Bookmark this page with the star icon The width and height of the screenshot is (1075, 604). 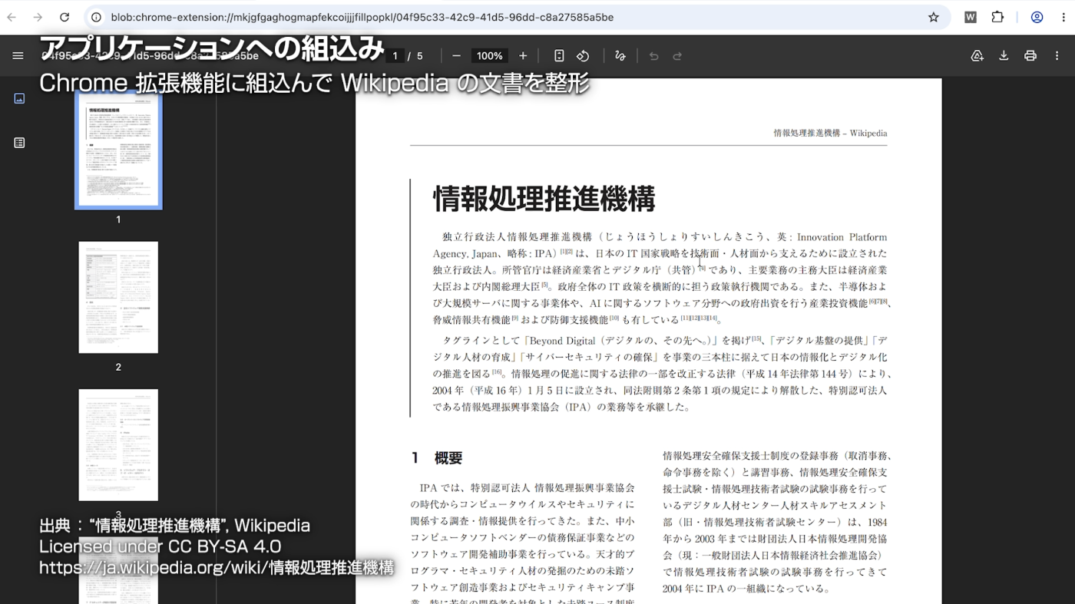[934, 17]
